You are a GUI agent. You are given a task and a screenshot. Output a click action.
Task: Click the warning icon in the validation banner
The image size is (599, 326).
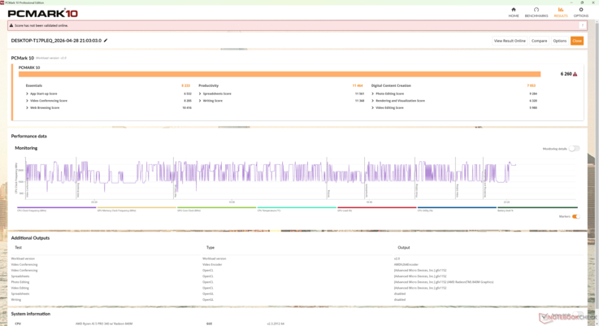click(11, 25)
